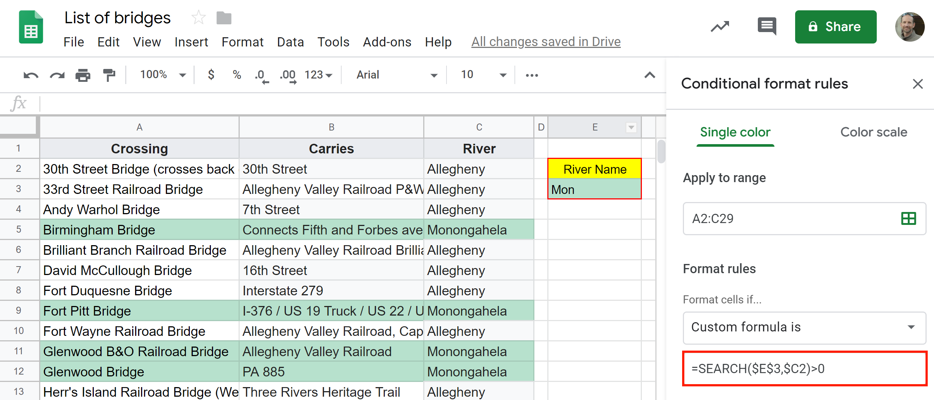Switch to the Color scale tab
Viewport: 934px width, 400px height.
873,132
